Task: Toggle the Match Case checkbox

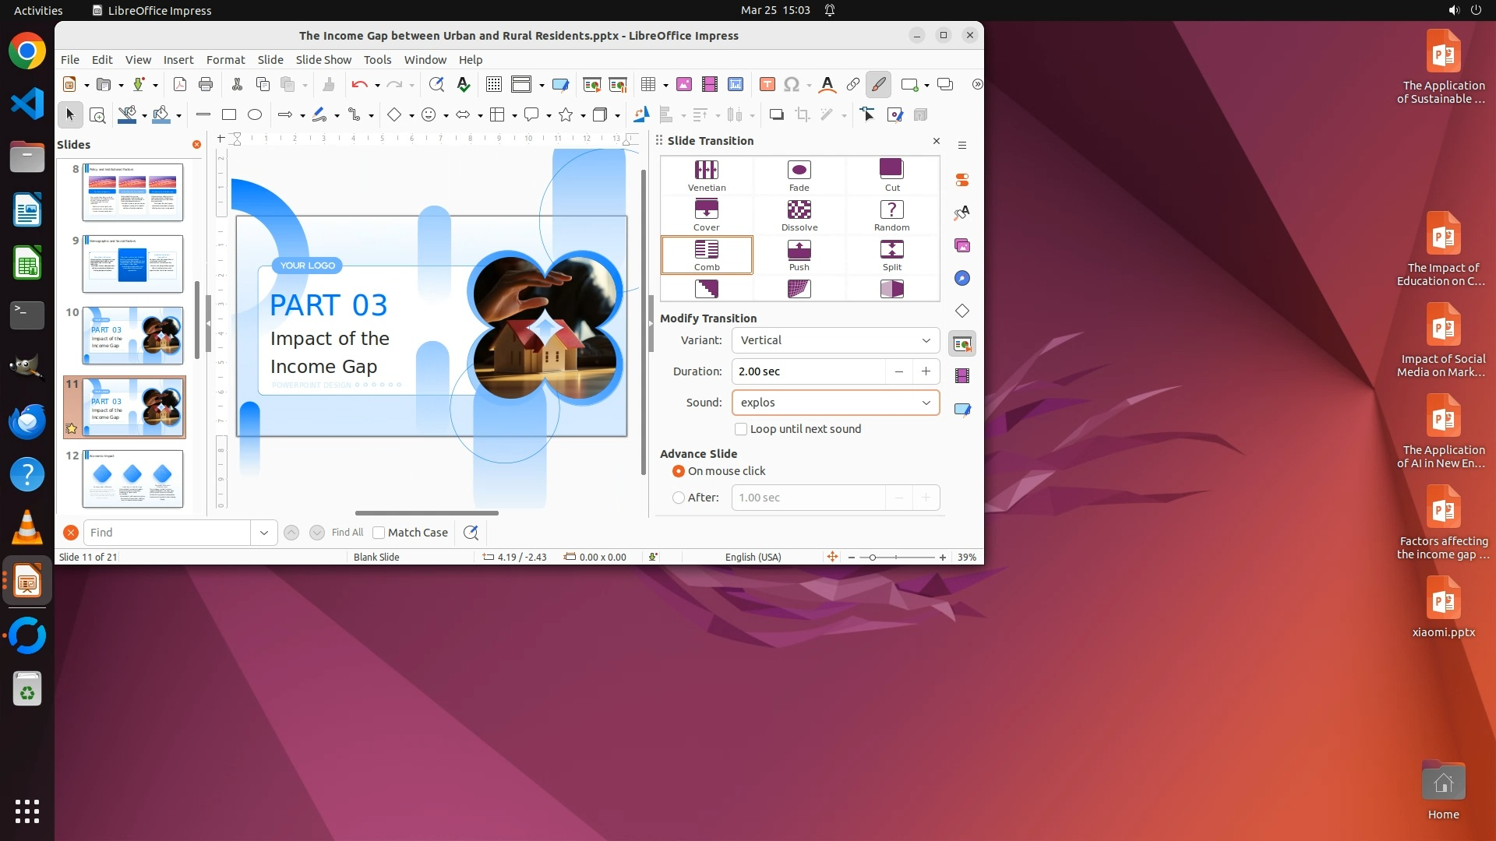Action: pos(379,533)
